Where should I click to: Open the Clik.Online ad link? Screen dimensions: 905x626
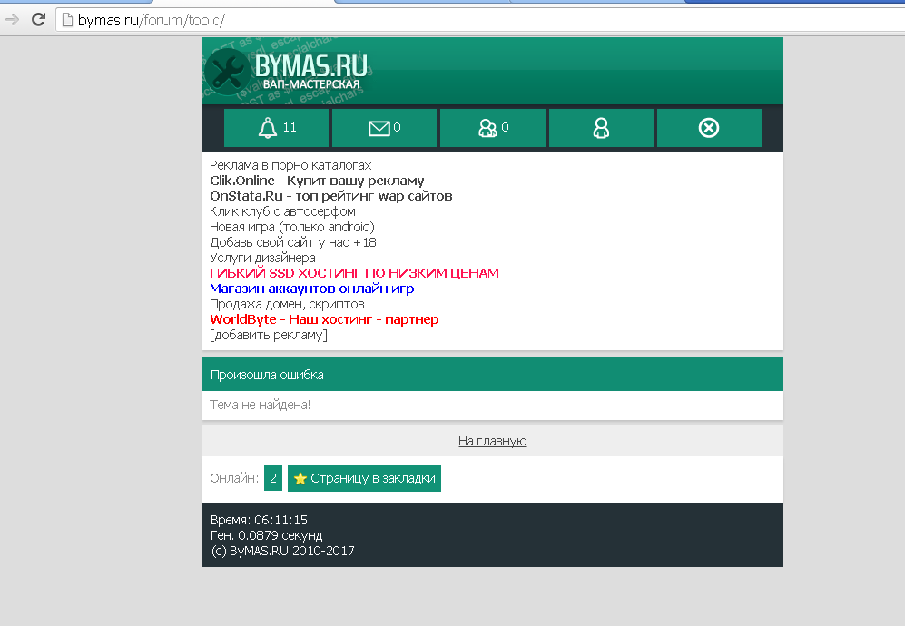coord(317,181)
